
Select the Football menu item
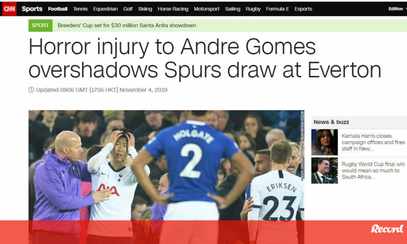pyautogui.click(x=58, y=9)
